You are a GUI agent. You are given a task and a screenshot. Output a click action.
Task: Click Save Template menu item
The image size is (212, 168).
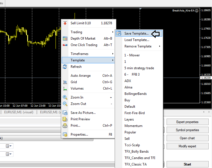coord(137,33)
